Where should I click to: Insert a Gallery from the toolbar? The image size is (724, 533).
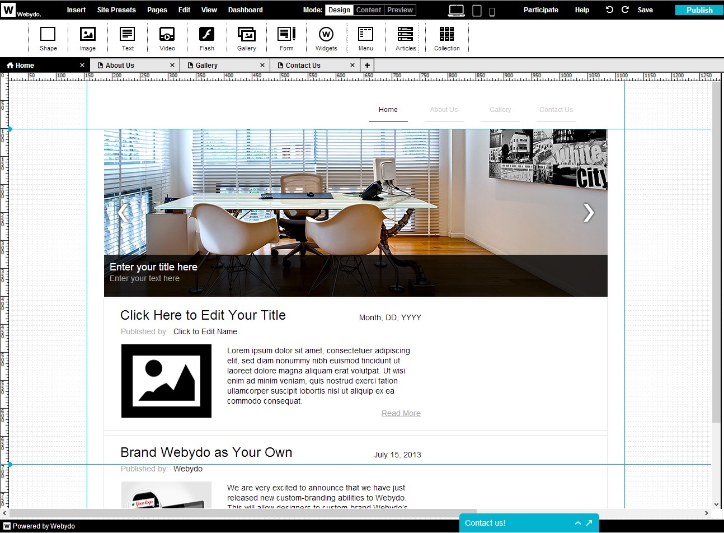[x=247, y=39]
